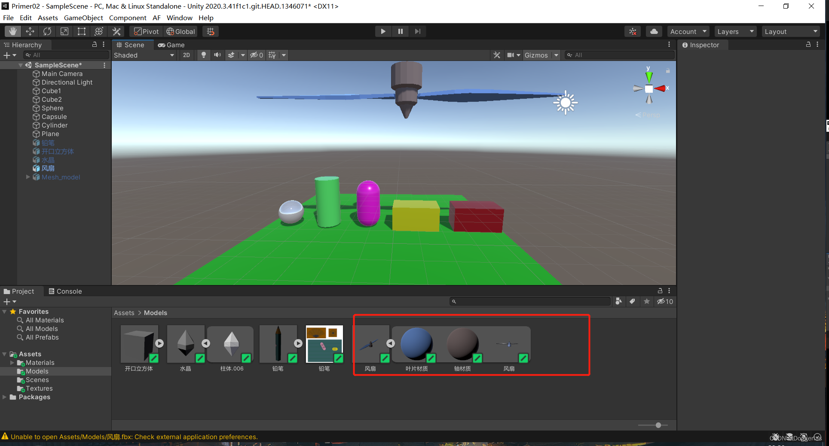Open custom editor tools

click(x=116, y=31)
